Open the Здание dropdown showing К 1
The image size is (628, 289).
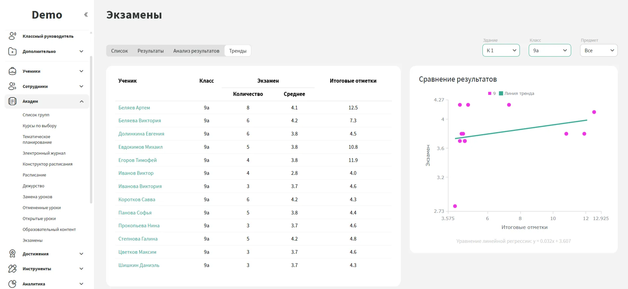[501, 51]
